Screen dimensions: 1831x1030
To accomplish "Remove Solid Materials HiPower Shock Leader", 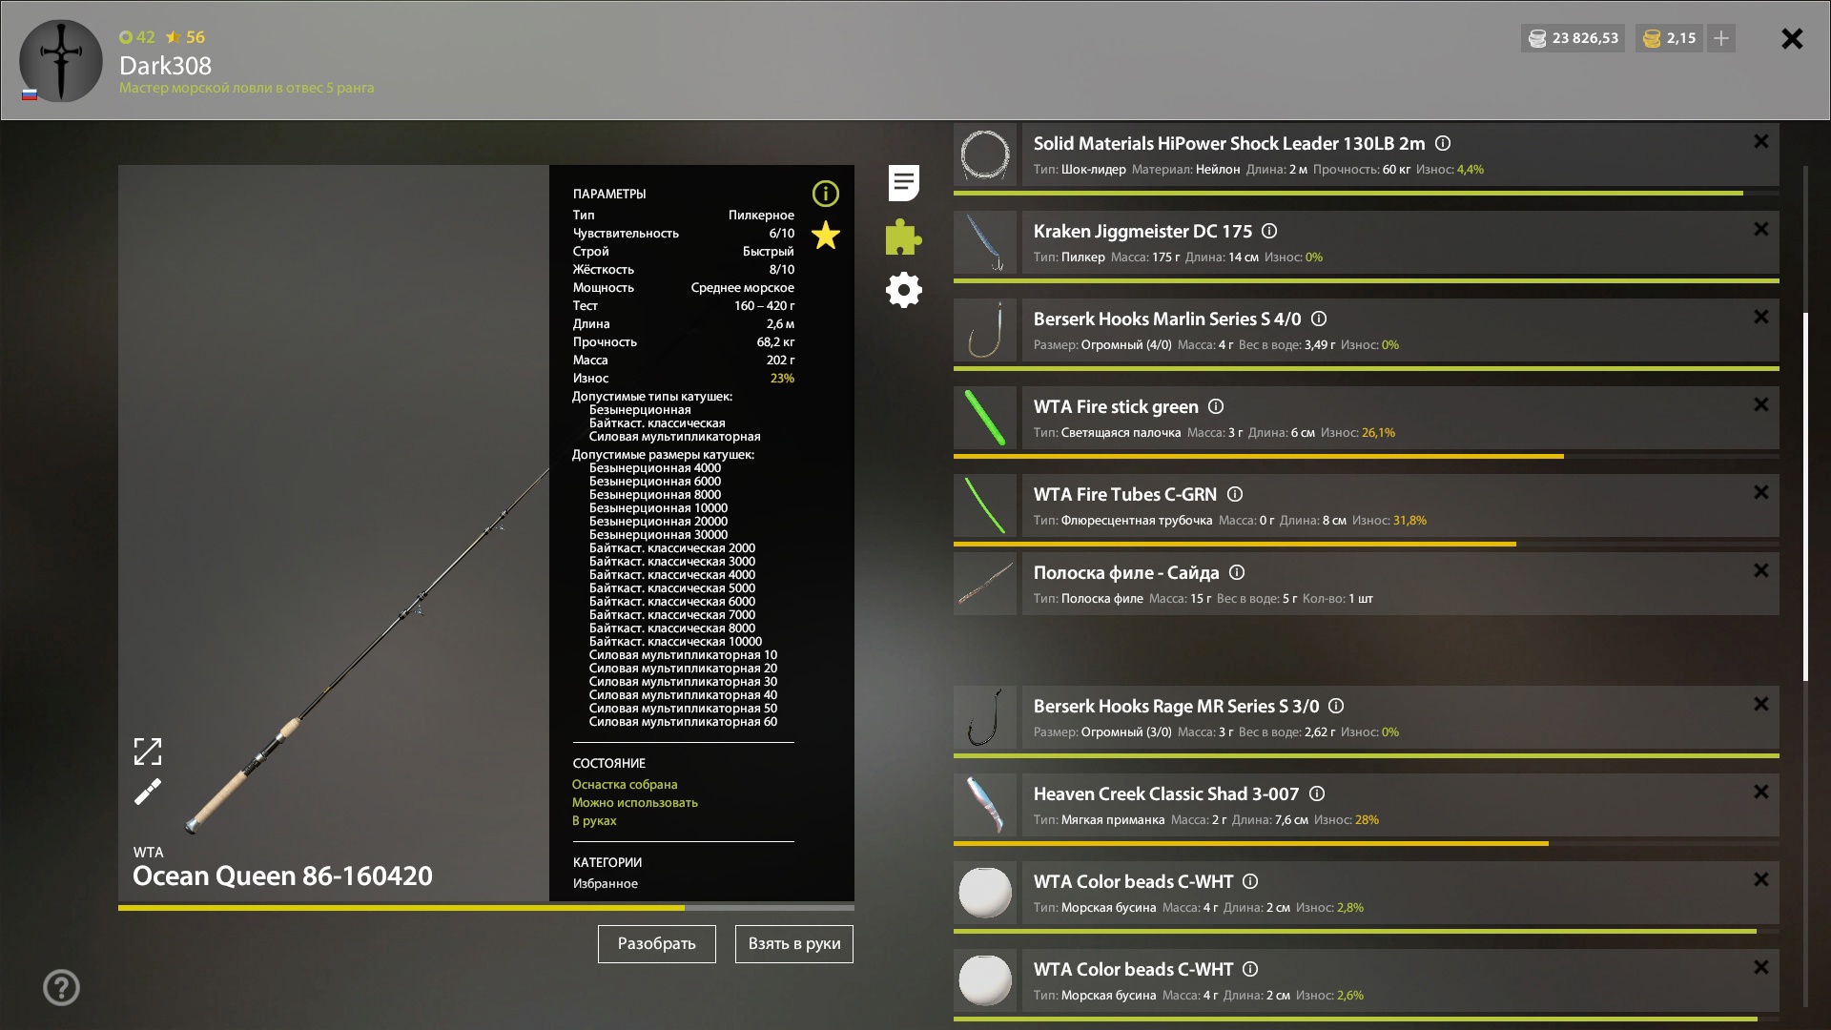I will (1761, 141).
